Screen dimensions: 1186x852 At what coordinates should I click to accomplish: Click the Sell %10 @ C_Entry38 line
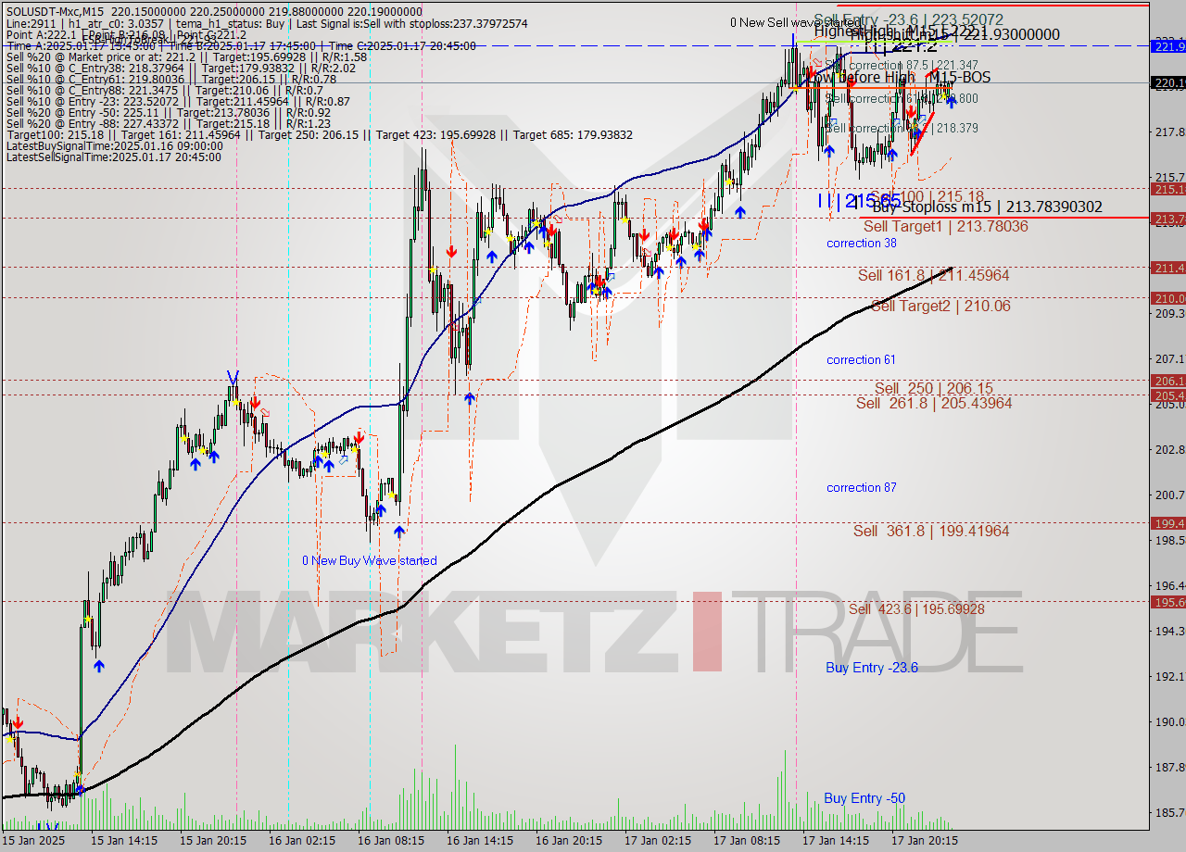(x=180, y=69)
